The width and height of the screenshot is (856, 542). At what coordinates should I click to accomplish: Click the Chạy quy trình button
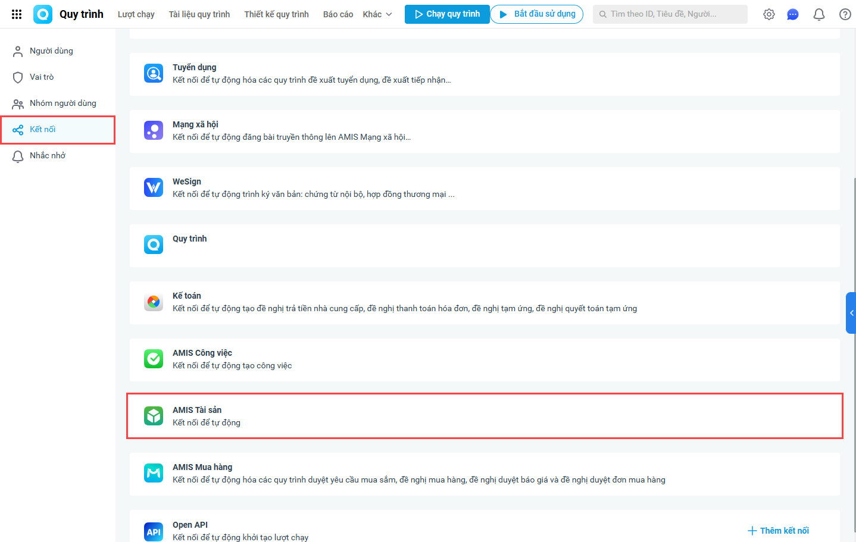point(447,14)
